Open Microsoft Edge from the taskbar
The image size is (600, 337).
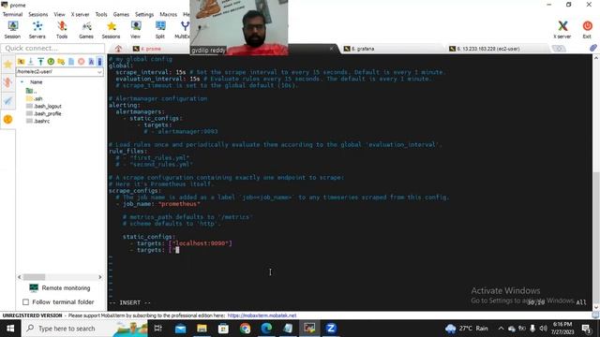coord(266,329)
